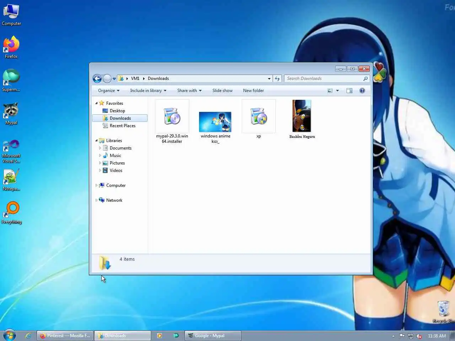Viewport: 455px width, 341px height.
Task: Select the Recycle Bin icon
Action: (x=443, y=312)
